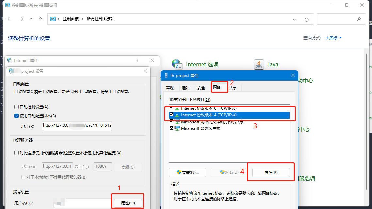Click the forward navigation arrow
Image resolution: width=372 pixels, height=209 pixels.
point(21,19)
